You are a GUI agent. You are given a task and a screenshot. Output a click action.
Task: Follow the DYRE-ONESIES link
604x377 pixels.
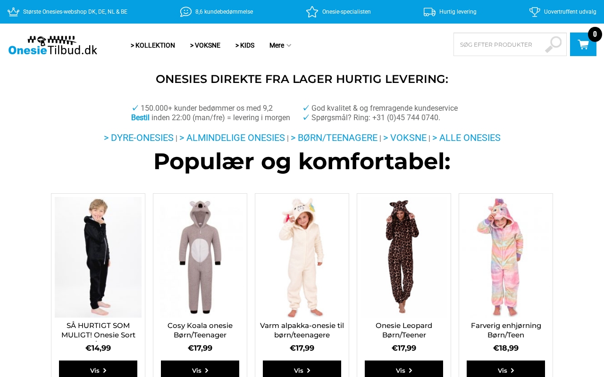(139, 138)
